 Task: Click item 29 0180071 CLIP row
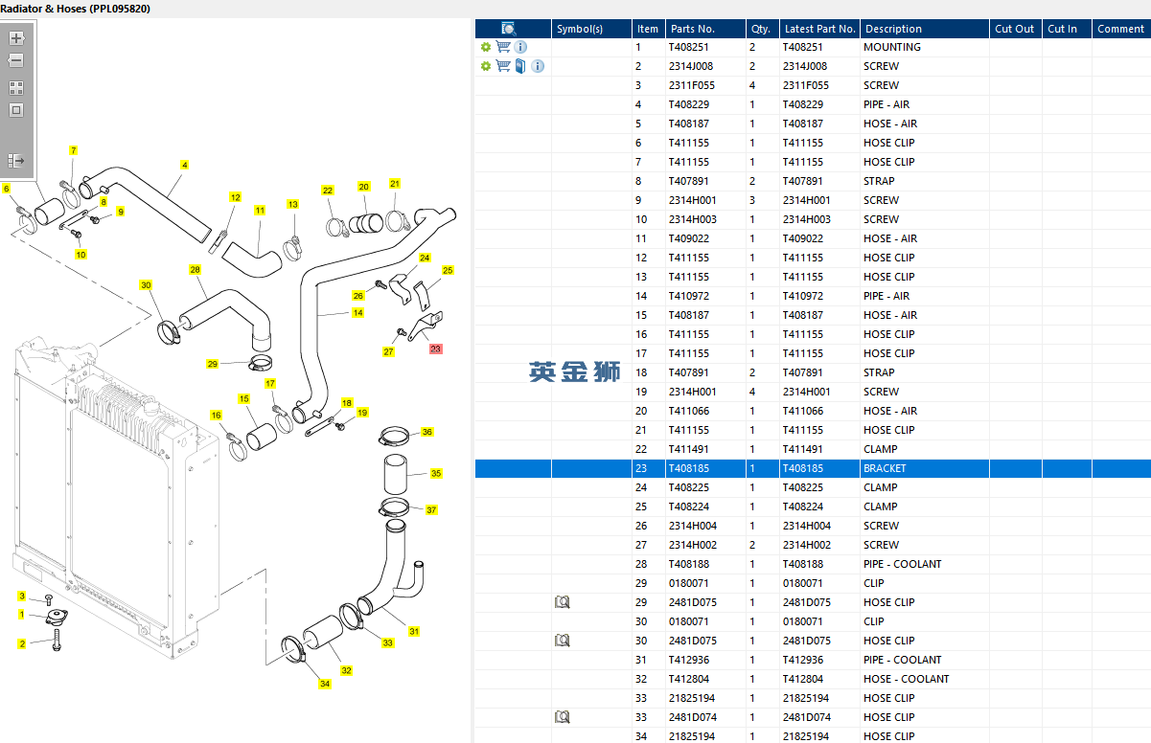pyautogui.click(x=813, y=583)
